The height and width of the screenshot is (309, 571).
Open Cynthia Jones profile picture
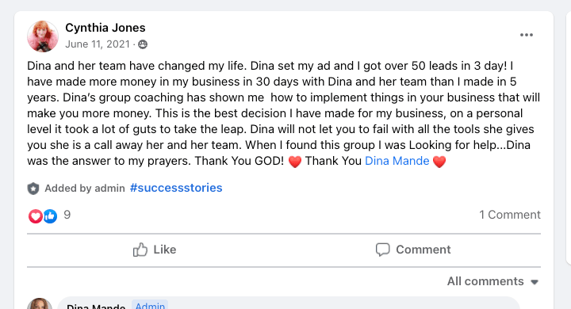pos(43,36)
